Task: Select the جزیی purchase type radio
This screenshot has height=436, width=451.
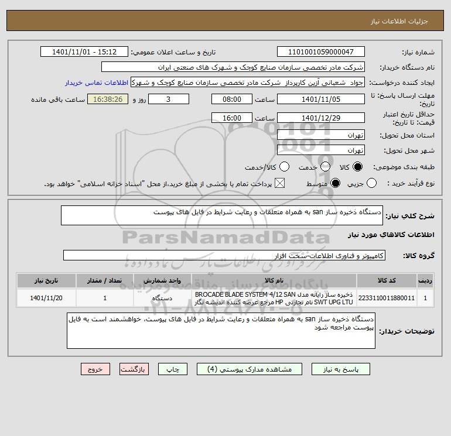Action: click(x=371, y=183)
